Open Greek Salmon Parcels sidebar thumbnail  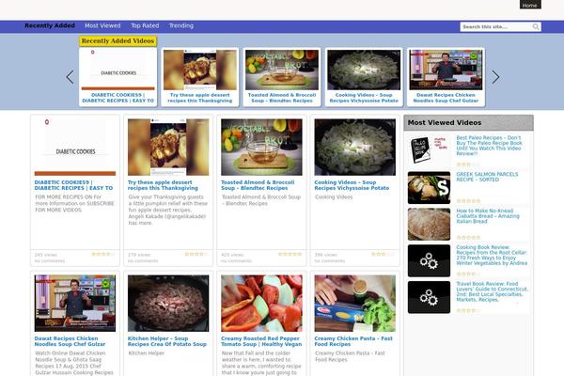tap(429, 188)
